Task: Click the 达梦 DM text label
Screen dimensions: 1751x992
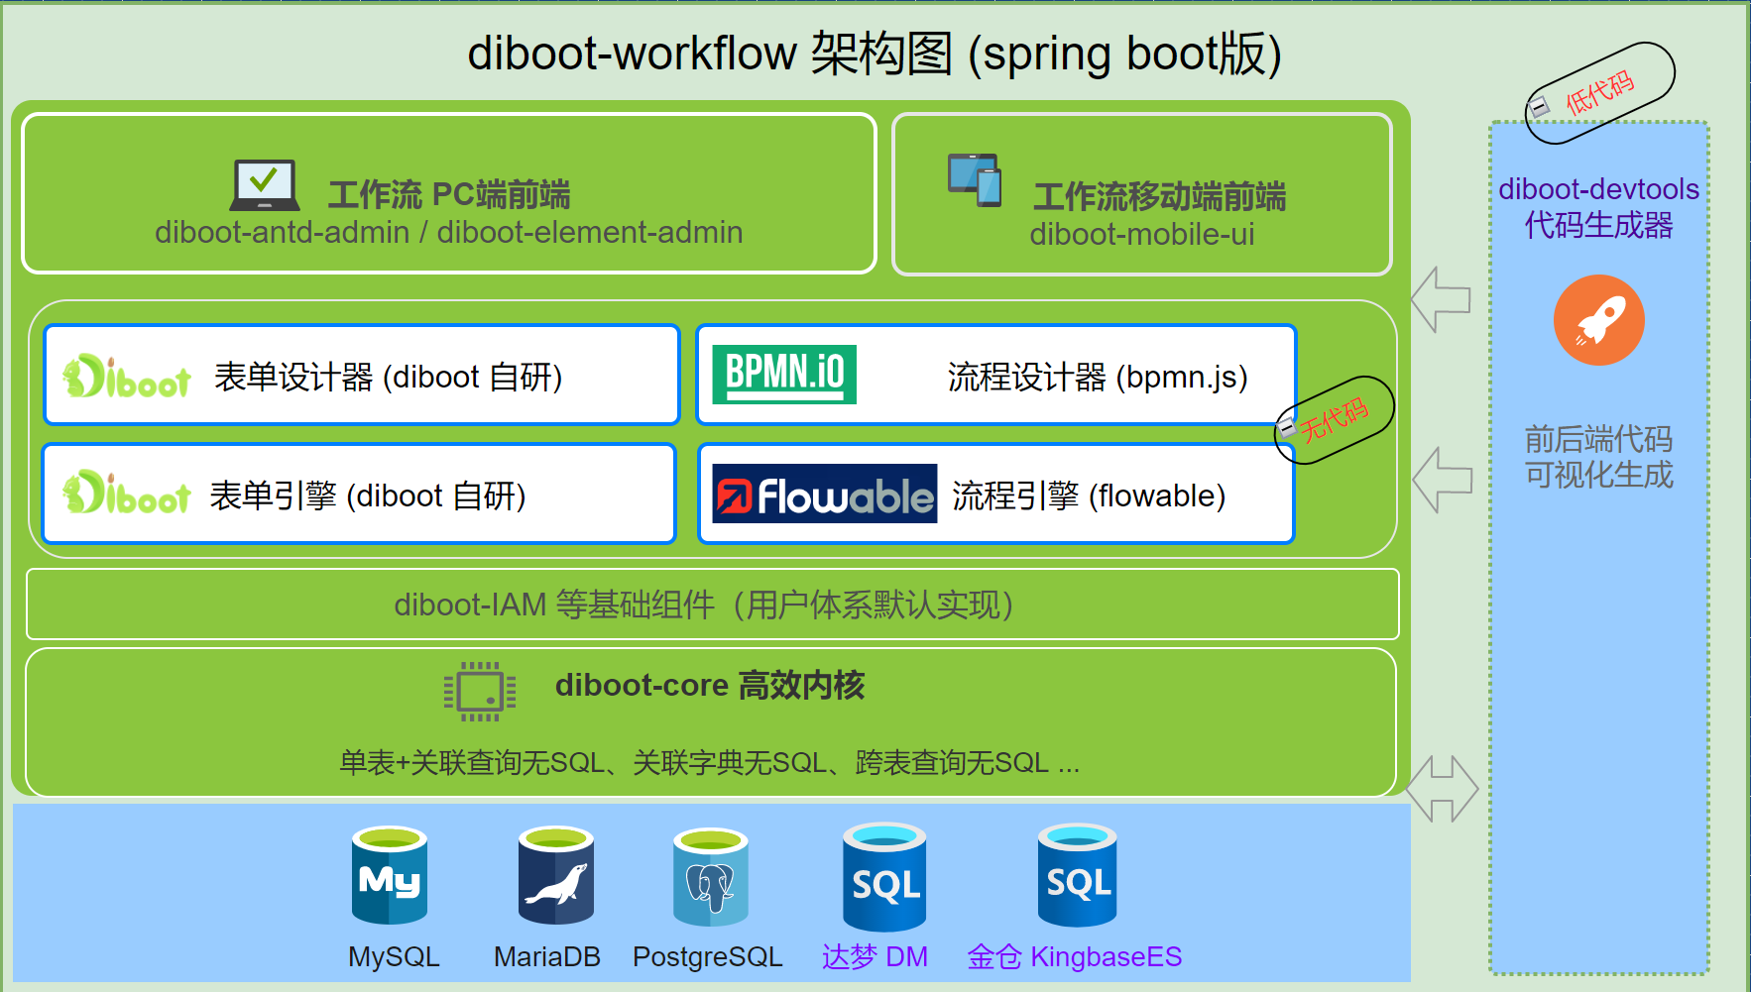Action: (x=875, y=956)
